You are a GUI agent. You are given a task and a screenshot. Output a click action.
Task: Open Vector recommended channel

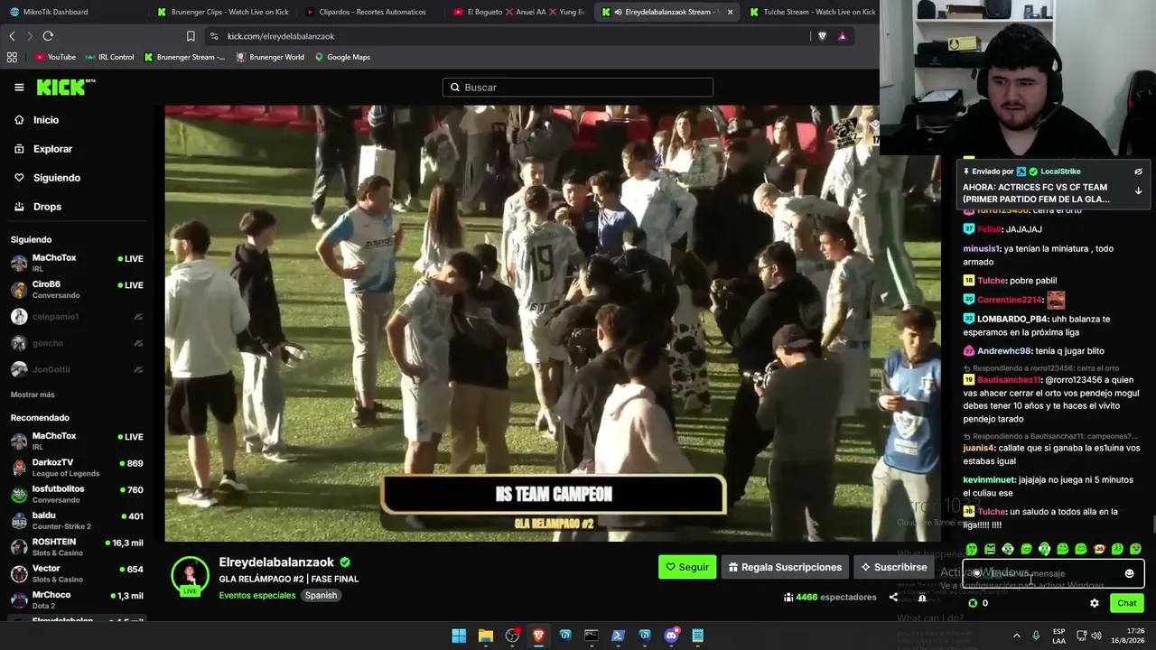click(77, 573)
